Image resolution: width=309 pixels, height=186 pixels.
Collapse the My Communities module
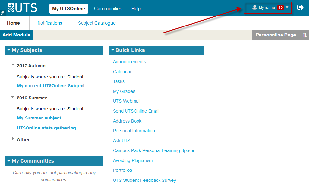coord(9,161)
